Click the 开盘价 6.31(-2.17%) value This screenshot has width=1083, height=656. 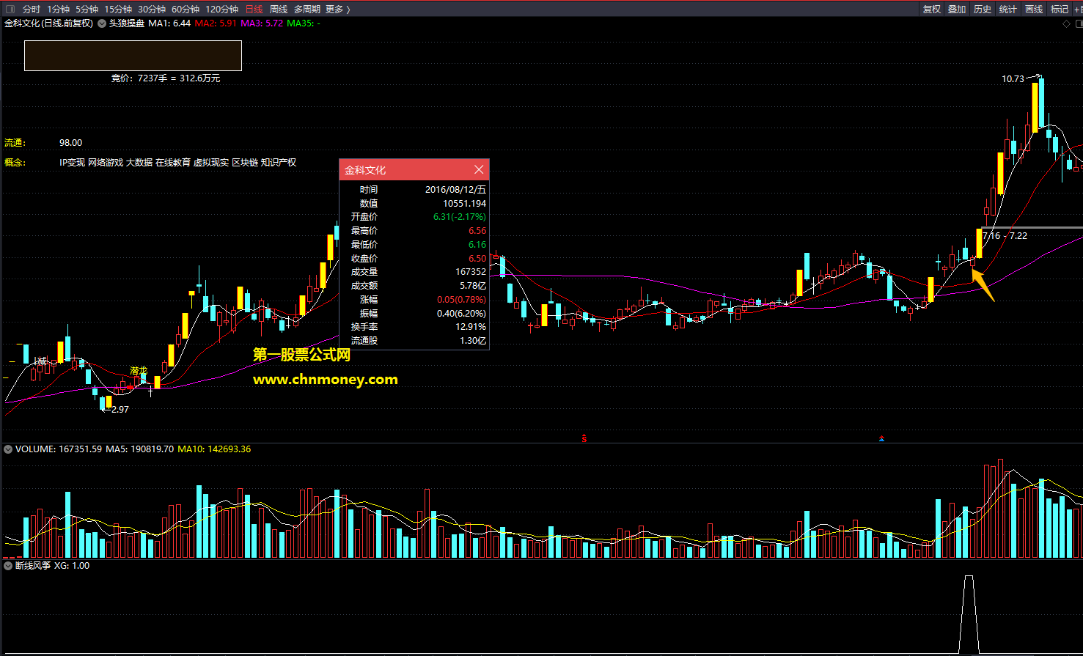tap(460, 217)
